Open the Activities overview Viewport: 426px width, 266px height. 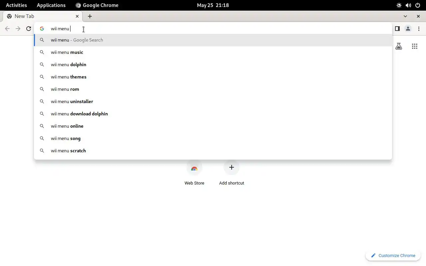tap(16, 5)
